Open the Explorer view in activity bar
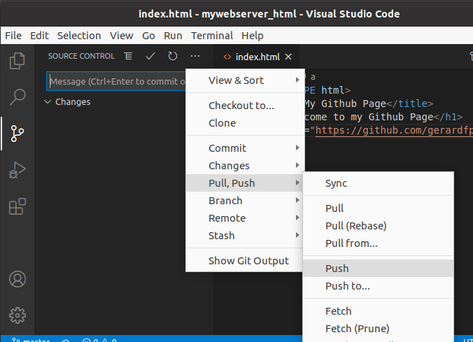The height and width of the screenshot is (342, 473). pyautogui.click(x=17, y=61)
